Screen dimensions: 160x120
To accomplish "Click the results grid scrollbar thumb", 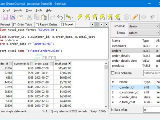I will [x=106, y=67].
